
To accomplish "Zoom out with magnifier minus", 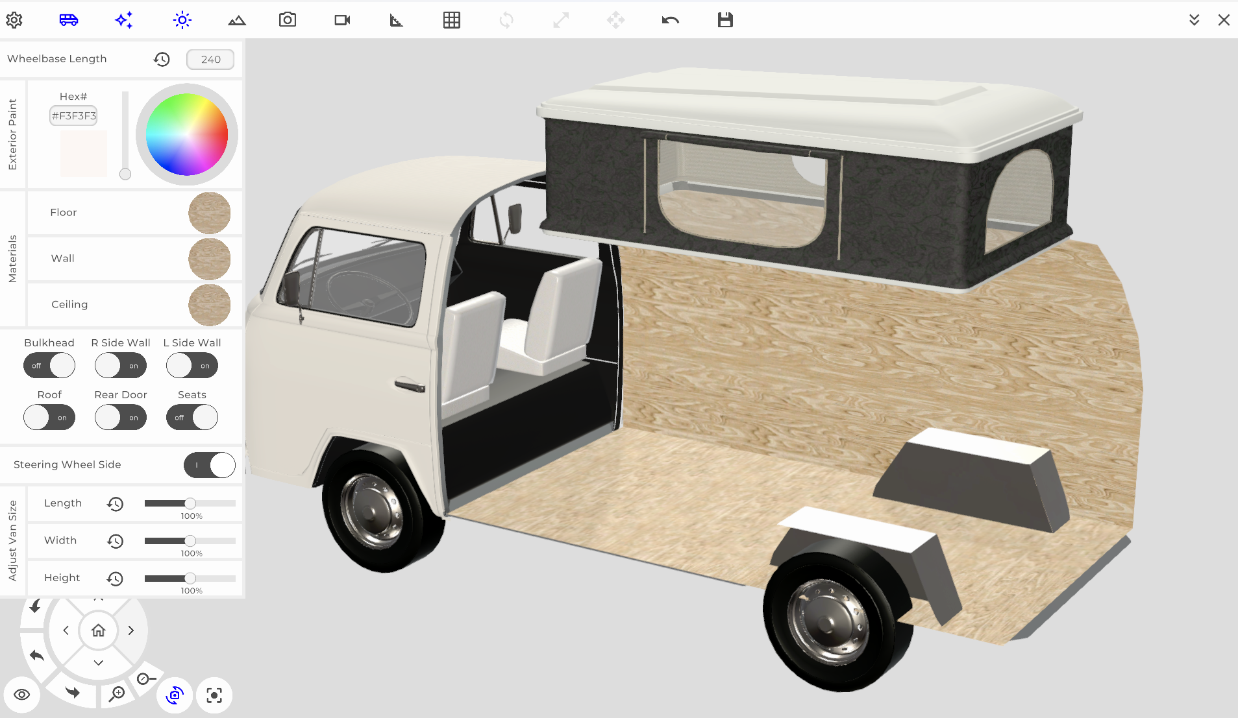I will tap(146, 679).
